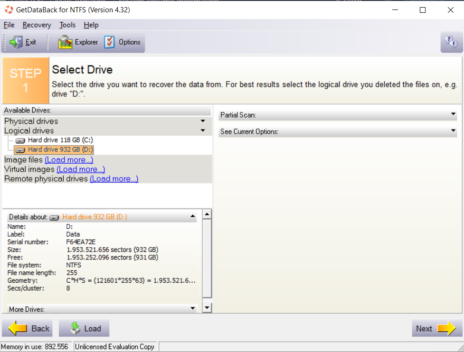The height and width of the screenshot is (352, 464).
Task: Click the drive icon beside Hard drive 118 GB (C:)
Action: [x=20, y=140]
